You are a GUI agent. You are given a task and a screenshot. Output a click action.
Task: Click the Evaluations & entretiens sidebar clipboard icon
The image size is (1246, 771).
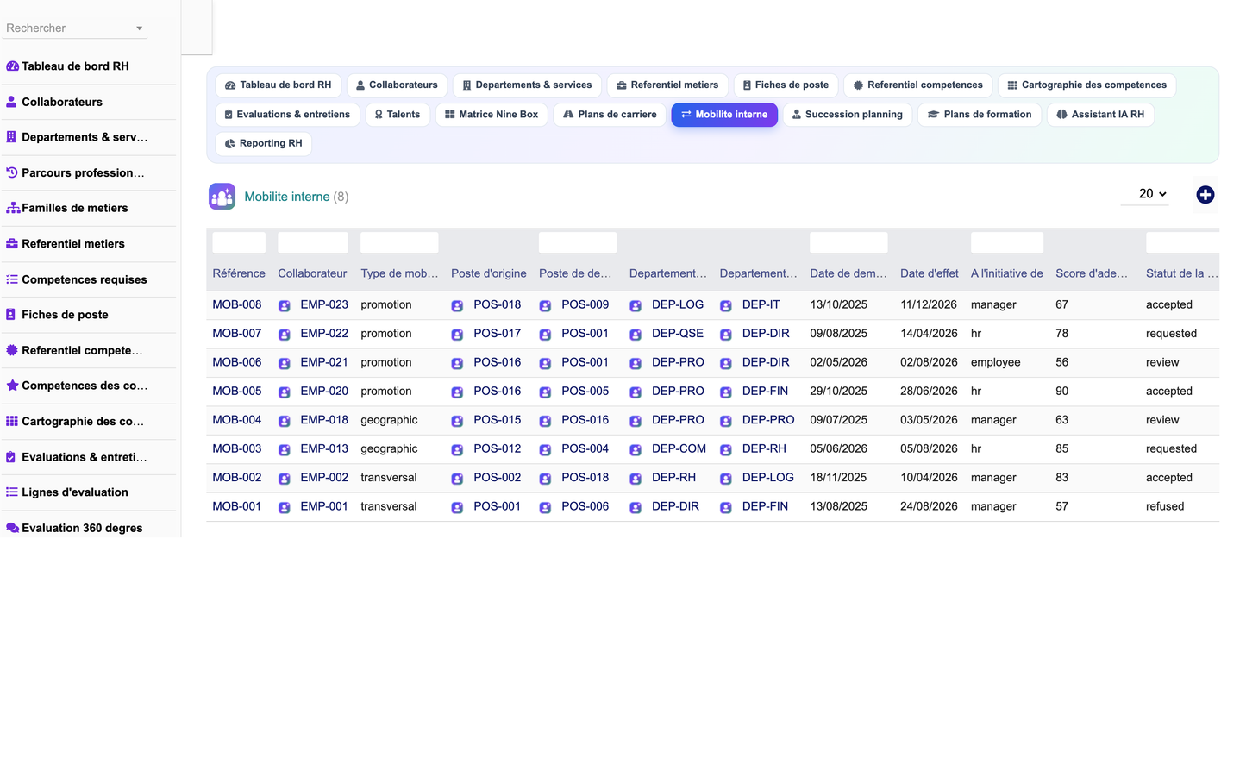point(11,457)
